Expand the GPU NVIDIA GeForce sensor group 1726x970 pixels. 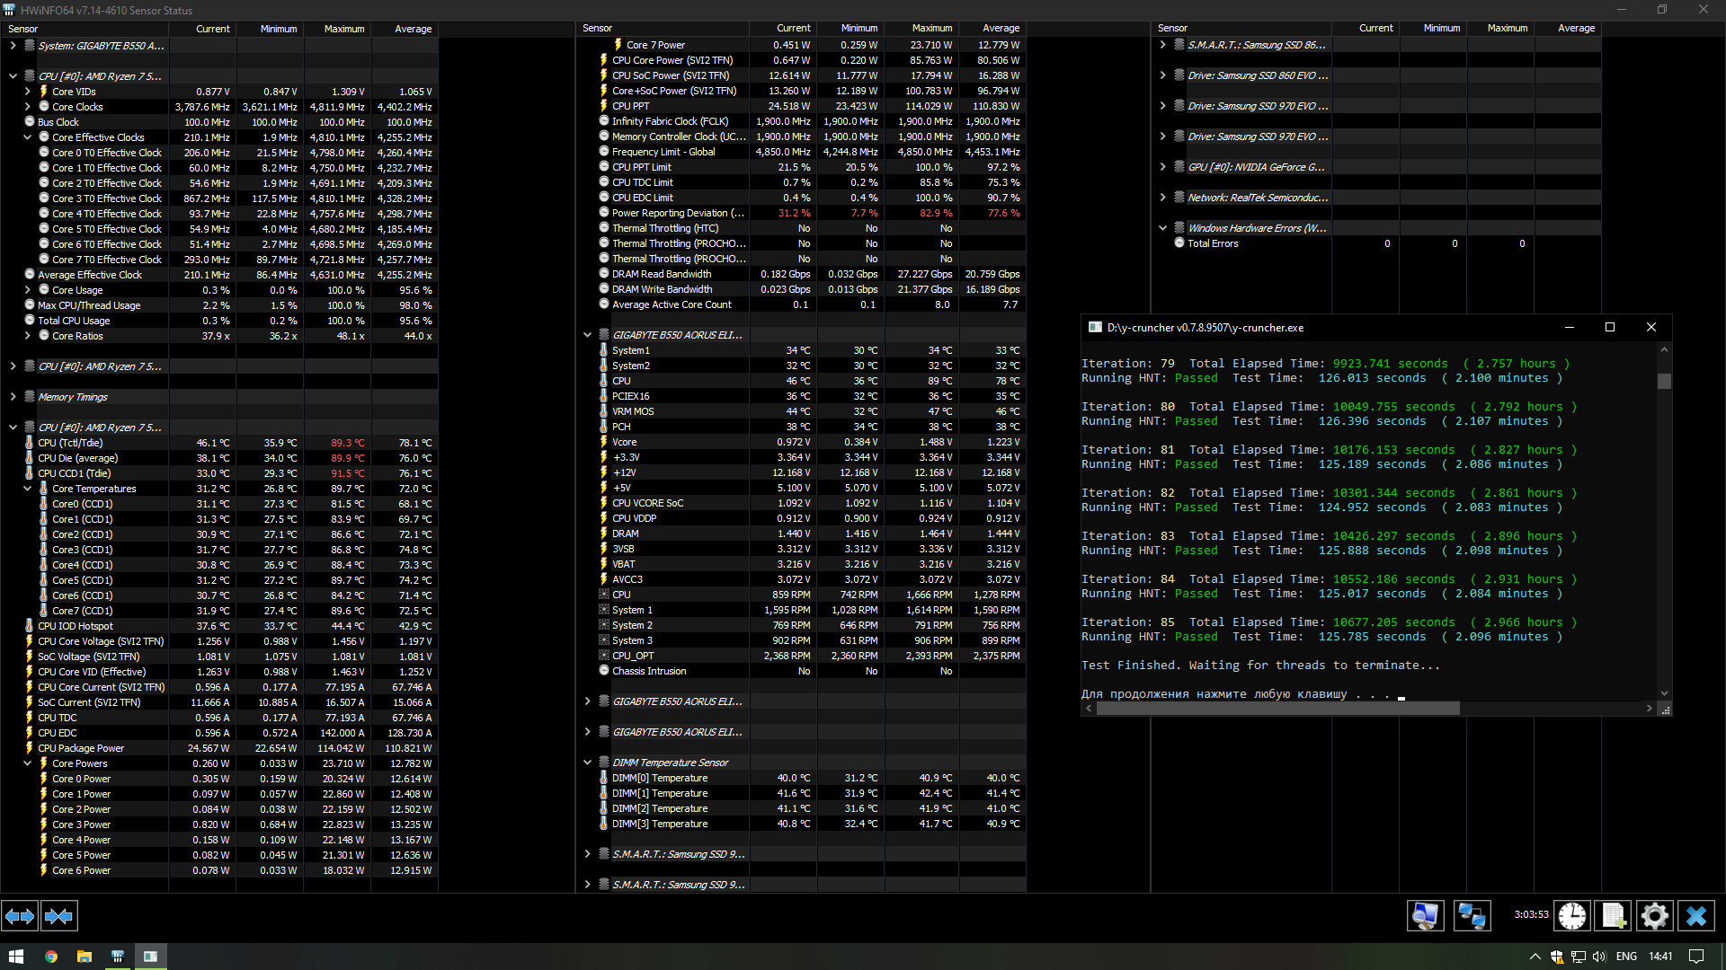point(1162,167)
